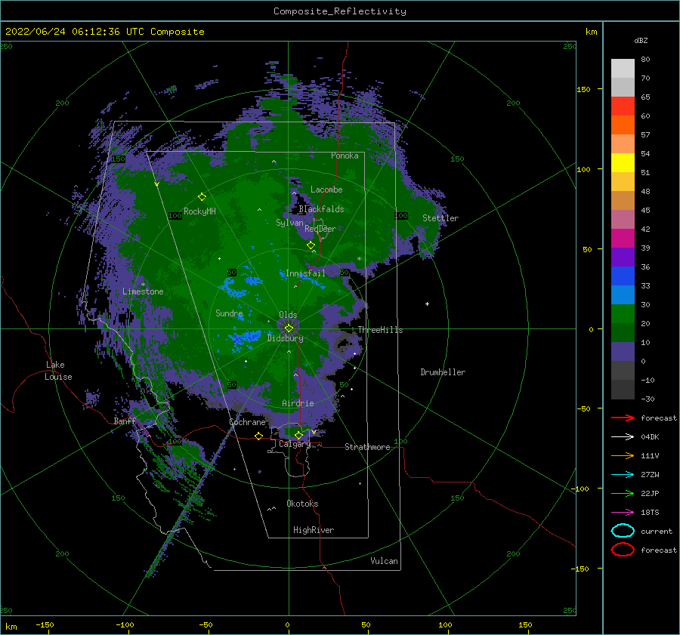
Task: Select the 57 dBZ orange color swatch
Action: [x=623, y=125]
